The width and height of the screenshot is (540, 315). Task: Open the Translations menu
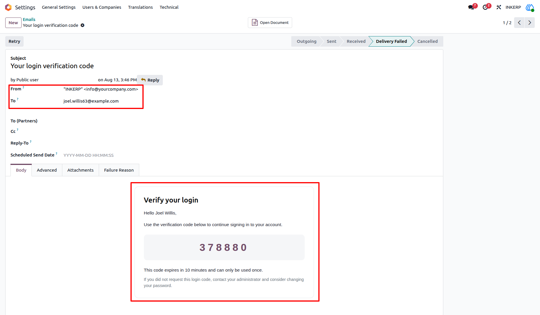(140, 7)
